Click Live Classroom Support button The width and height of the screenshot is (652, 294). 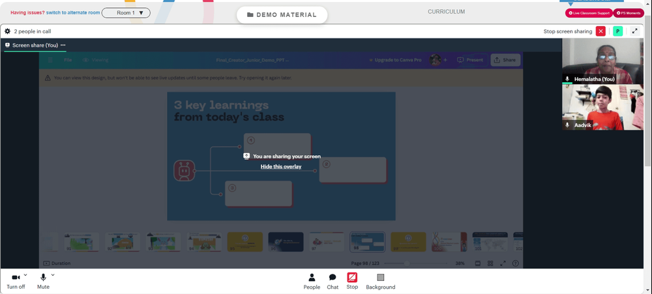(589, 13)
